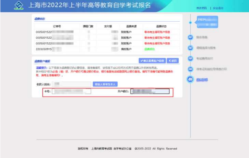Click the 返回 back button
The image size is (249, 158).
[173, 61]
